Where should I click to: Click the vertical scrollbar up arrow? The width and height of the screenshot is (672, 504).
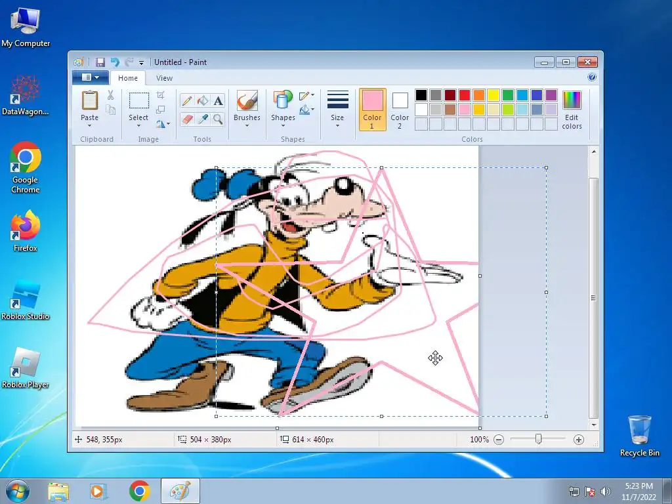593,152
